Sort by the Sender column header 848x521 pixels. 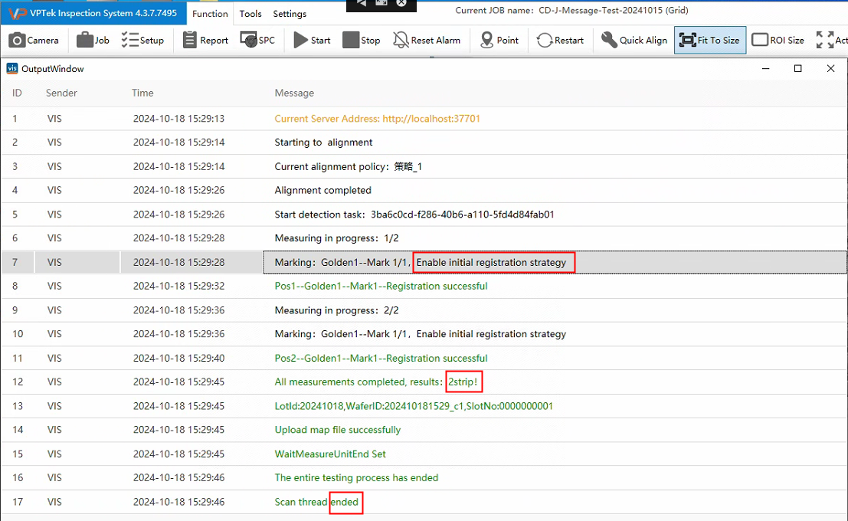coord(61,93)
